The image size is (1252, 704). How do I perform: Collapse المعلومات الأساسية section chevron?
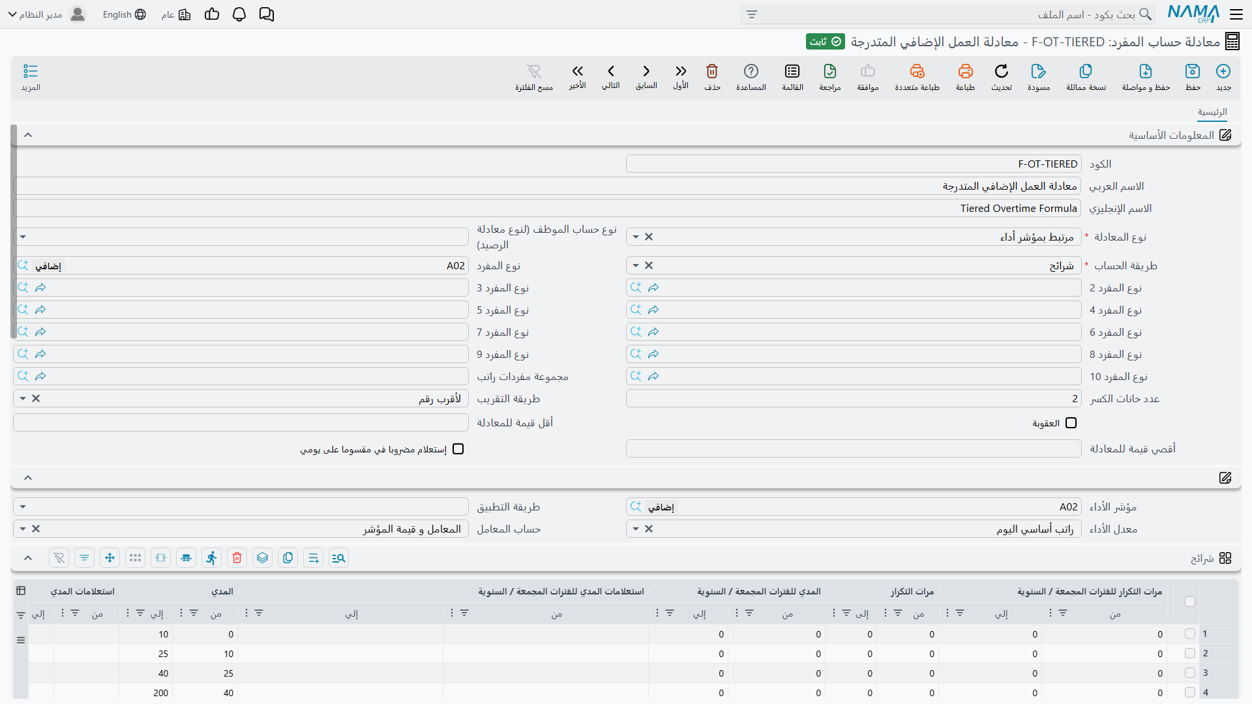(28, 135)
